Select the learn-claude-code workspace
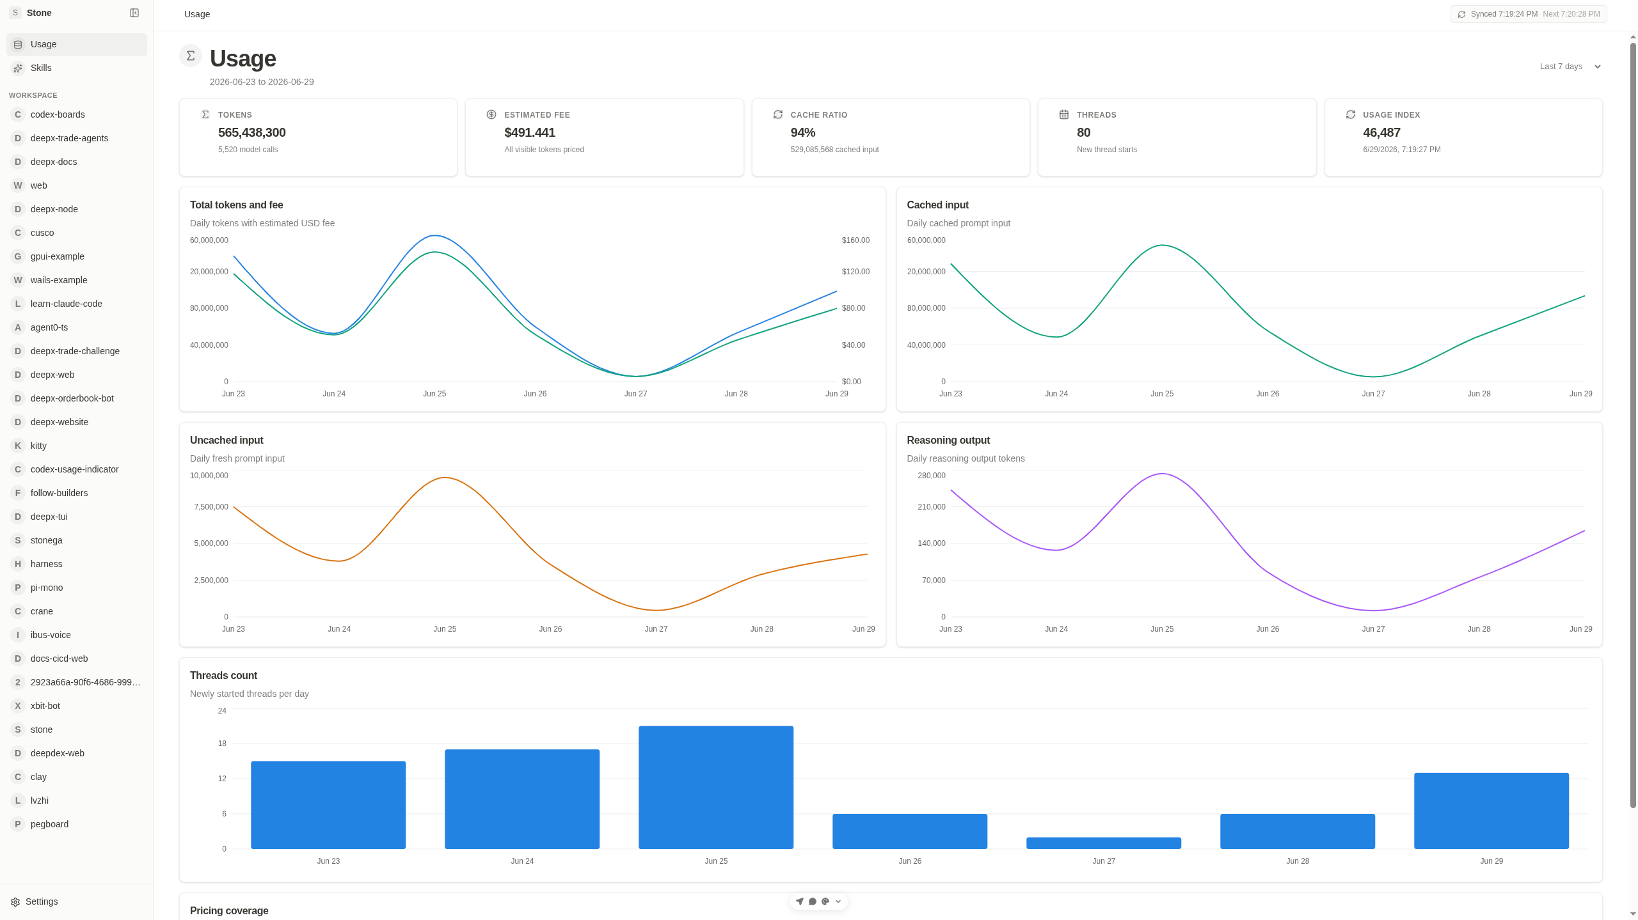 tap(77, 304)
